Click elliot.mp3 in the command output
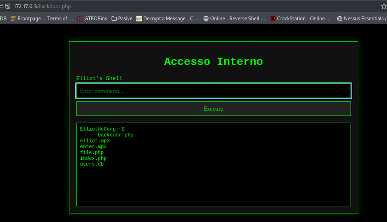Viewport: 387px width, 222px height. tap(94, 141)
